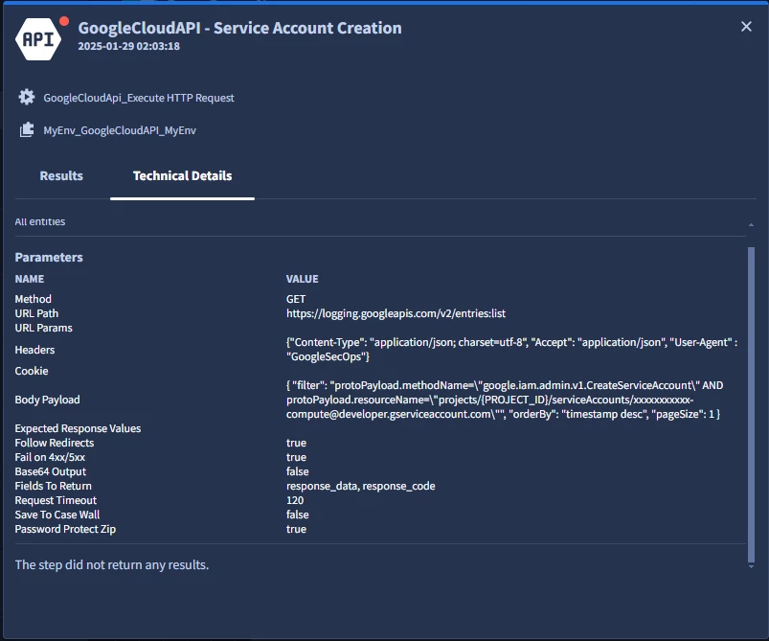Click the Fields To Return parameter name
The width and height of the screenshot is (769, 641).
click(53, 486)
